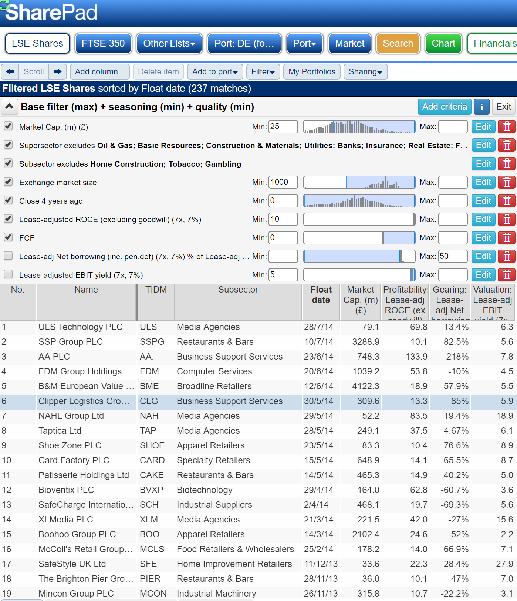
Task: Delete Lease-adjusted ROCE criterion trash icon
Action: coord(507,219)
